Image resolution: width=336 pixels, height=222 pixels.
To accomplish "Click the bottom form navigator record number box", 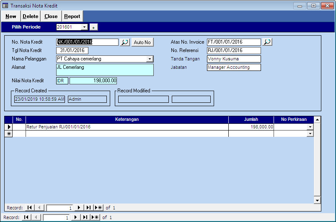I will click(x=56, y=217).
